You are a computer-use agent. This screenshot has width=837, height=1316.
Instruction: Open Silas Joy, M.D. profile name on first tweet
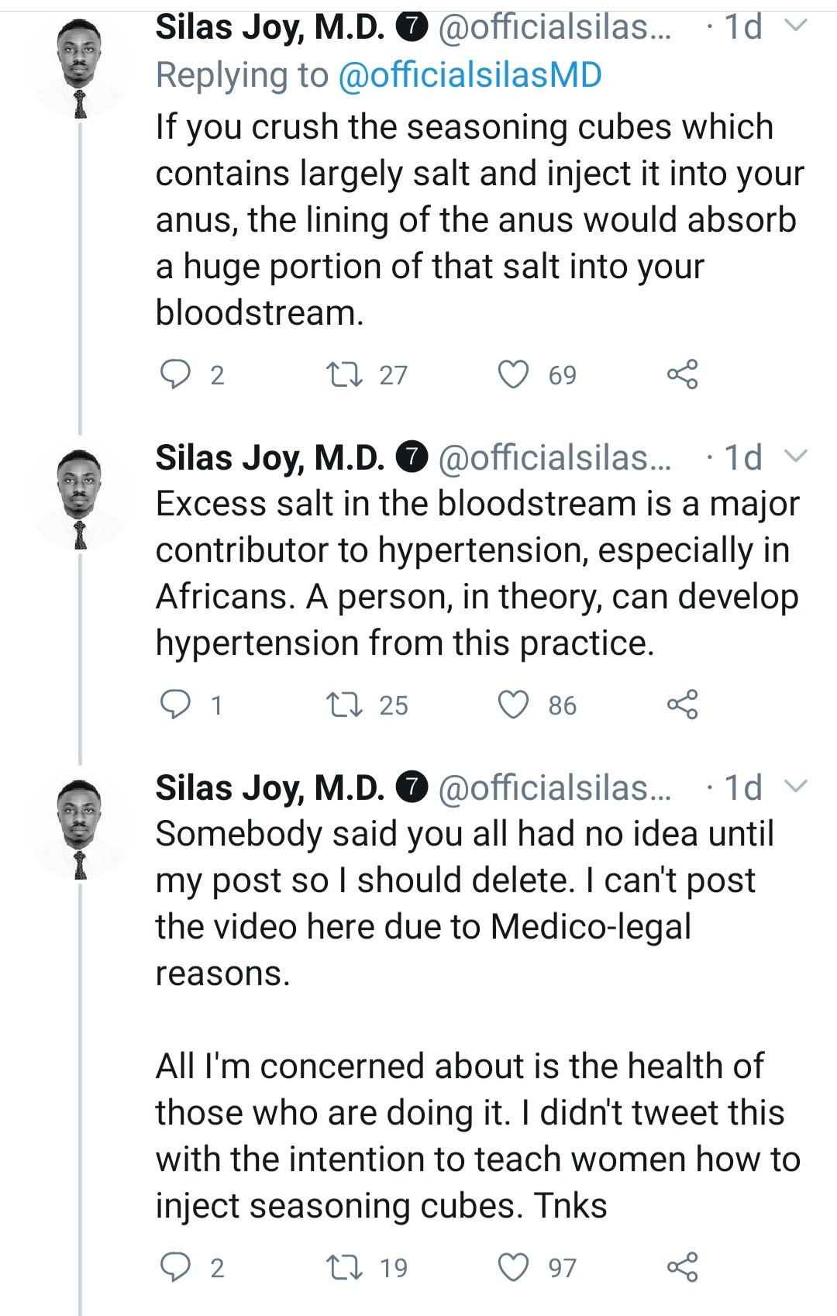(270, 27)
